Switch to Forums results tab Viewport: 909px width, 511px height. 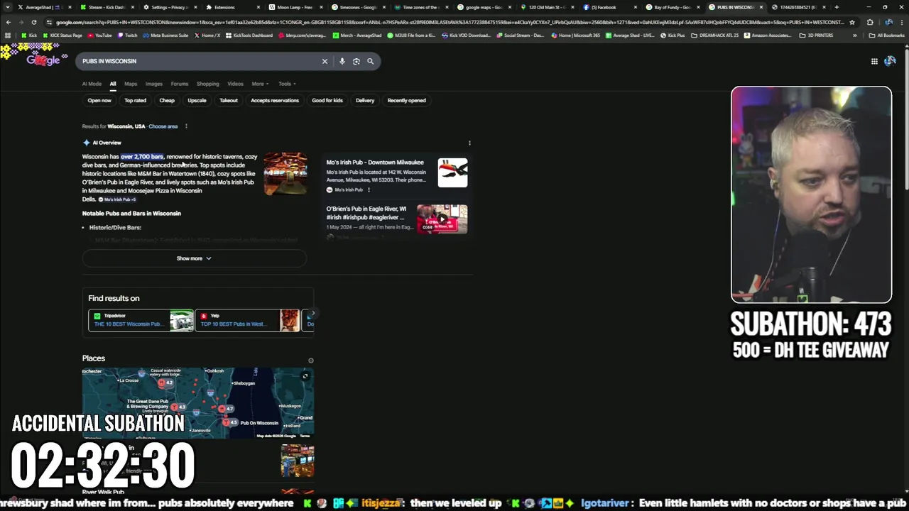(180, 84)
